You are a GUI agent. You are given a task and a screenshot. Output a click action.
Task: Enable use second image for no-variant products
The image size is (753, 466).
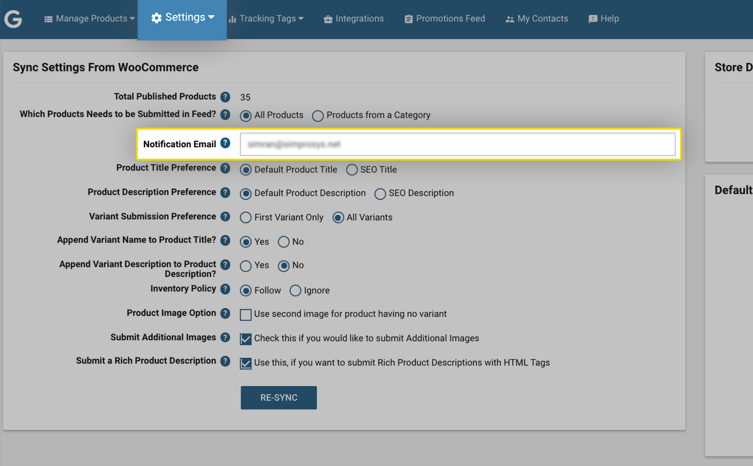pos(245,314)
